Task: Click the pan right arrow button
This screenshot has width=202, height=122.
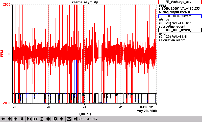Action: click(9, 119)
